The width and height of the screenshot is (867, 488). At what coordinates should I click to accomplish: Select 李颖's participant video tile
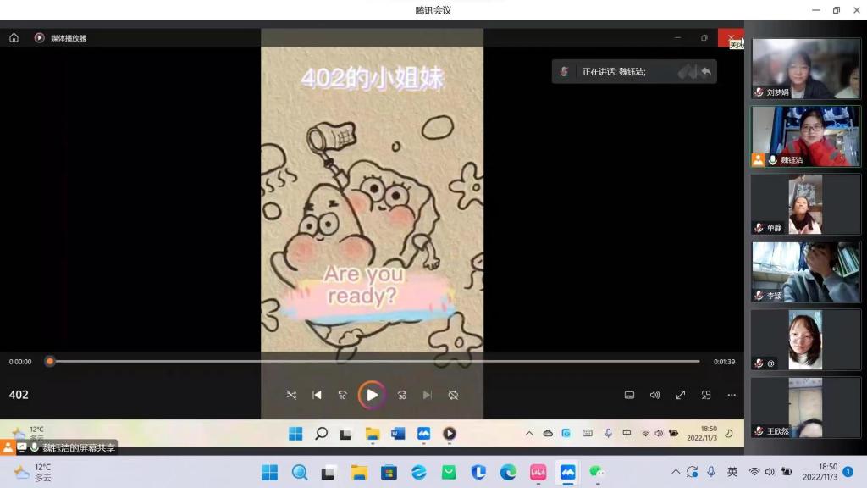click(805, 272)
